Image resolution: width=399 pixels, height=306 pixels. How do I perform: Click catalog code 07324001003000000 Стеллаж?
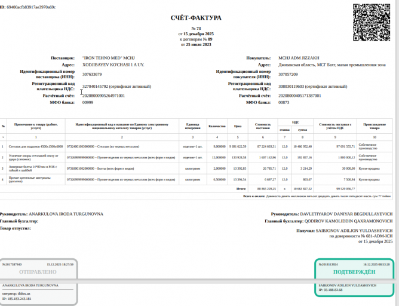[103, 146]
